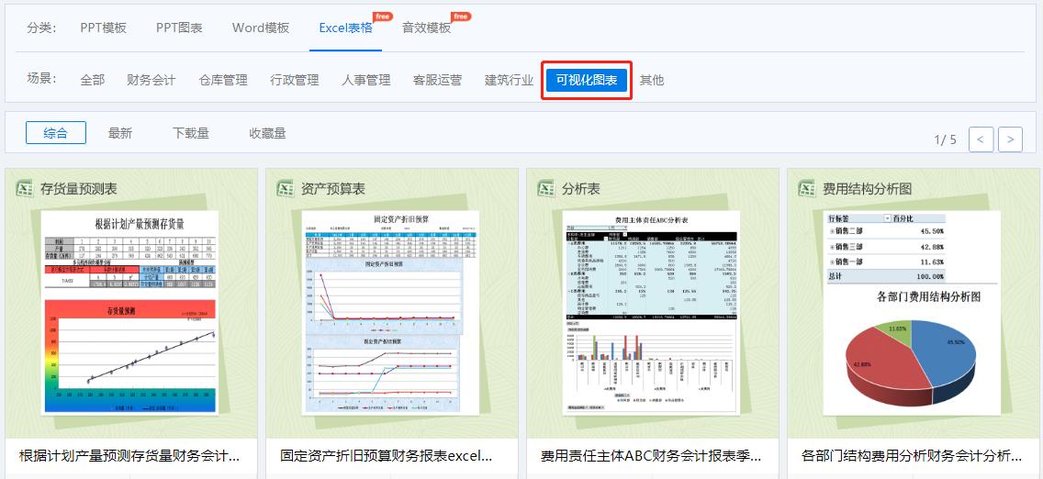Switch to the PPT模板 category
This screenshot has height=479, width=1043.
coord(103,28)
